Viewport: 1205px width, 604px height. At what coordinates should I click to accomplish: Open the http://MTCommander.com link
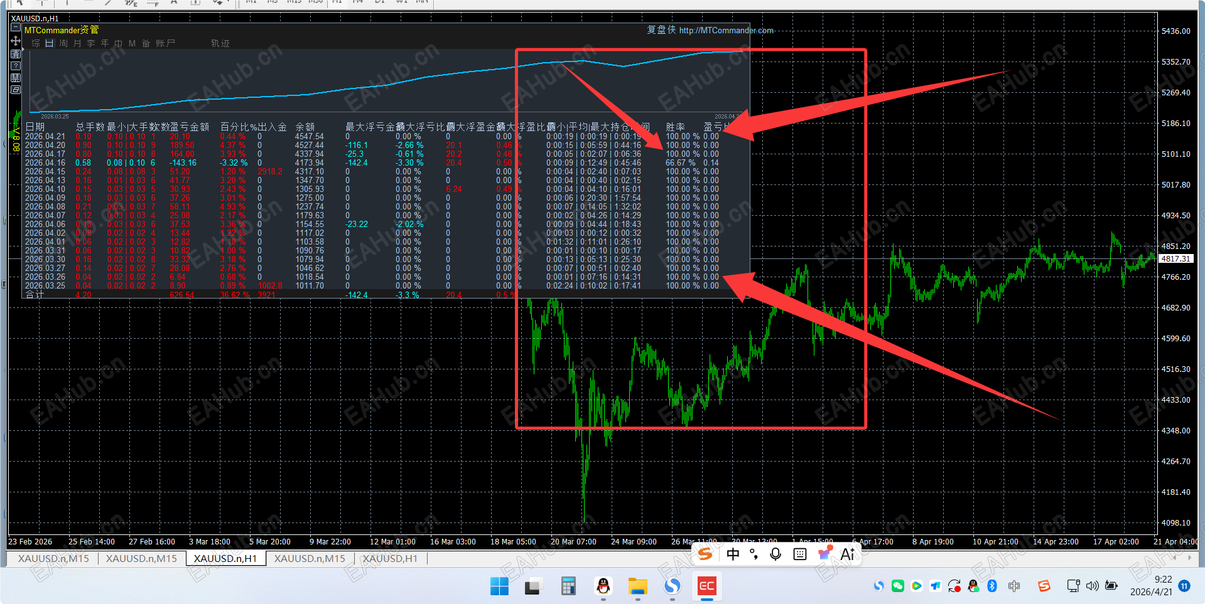click(726, 30)
